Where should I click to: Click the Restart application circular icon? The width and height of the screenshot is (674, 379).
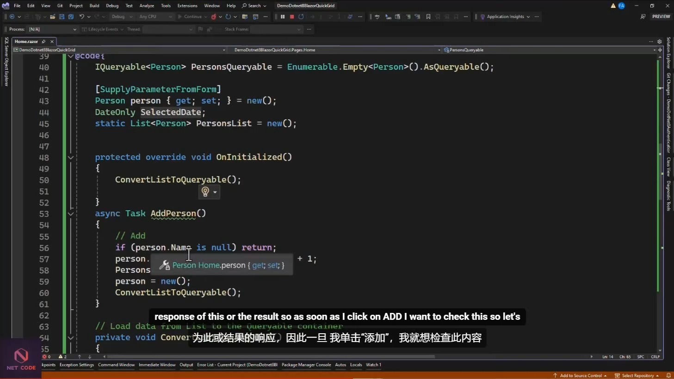pyautogui.click(x=228, y=17)
